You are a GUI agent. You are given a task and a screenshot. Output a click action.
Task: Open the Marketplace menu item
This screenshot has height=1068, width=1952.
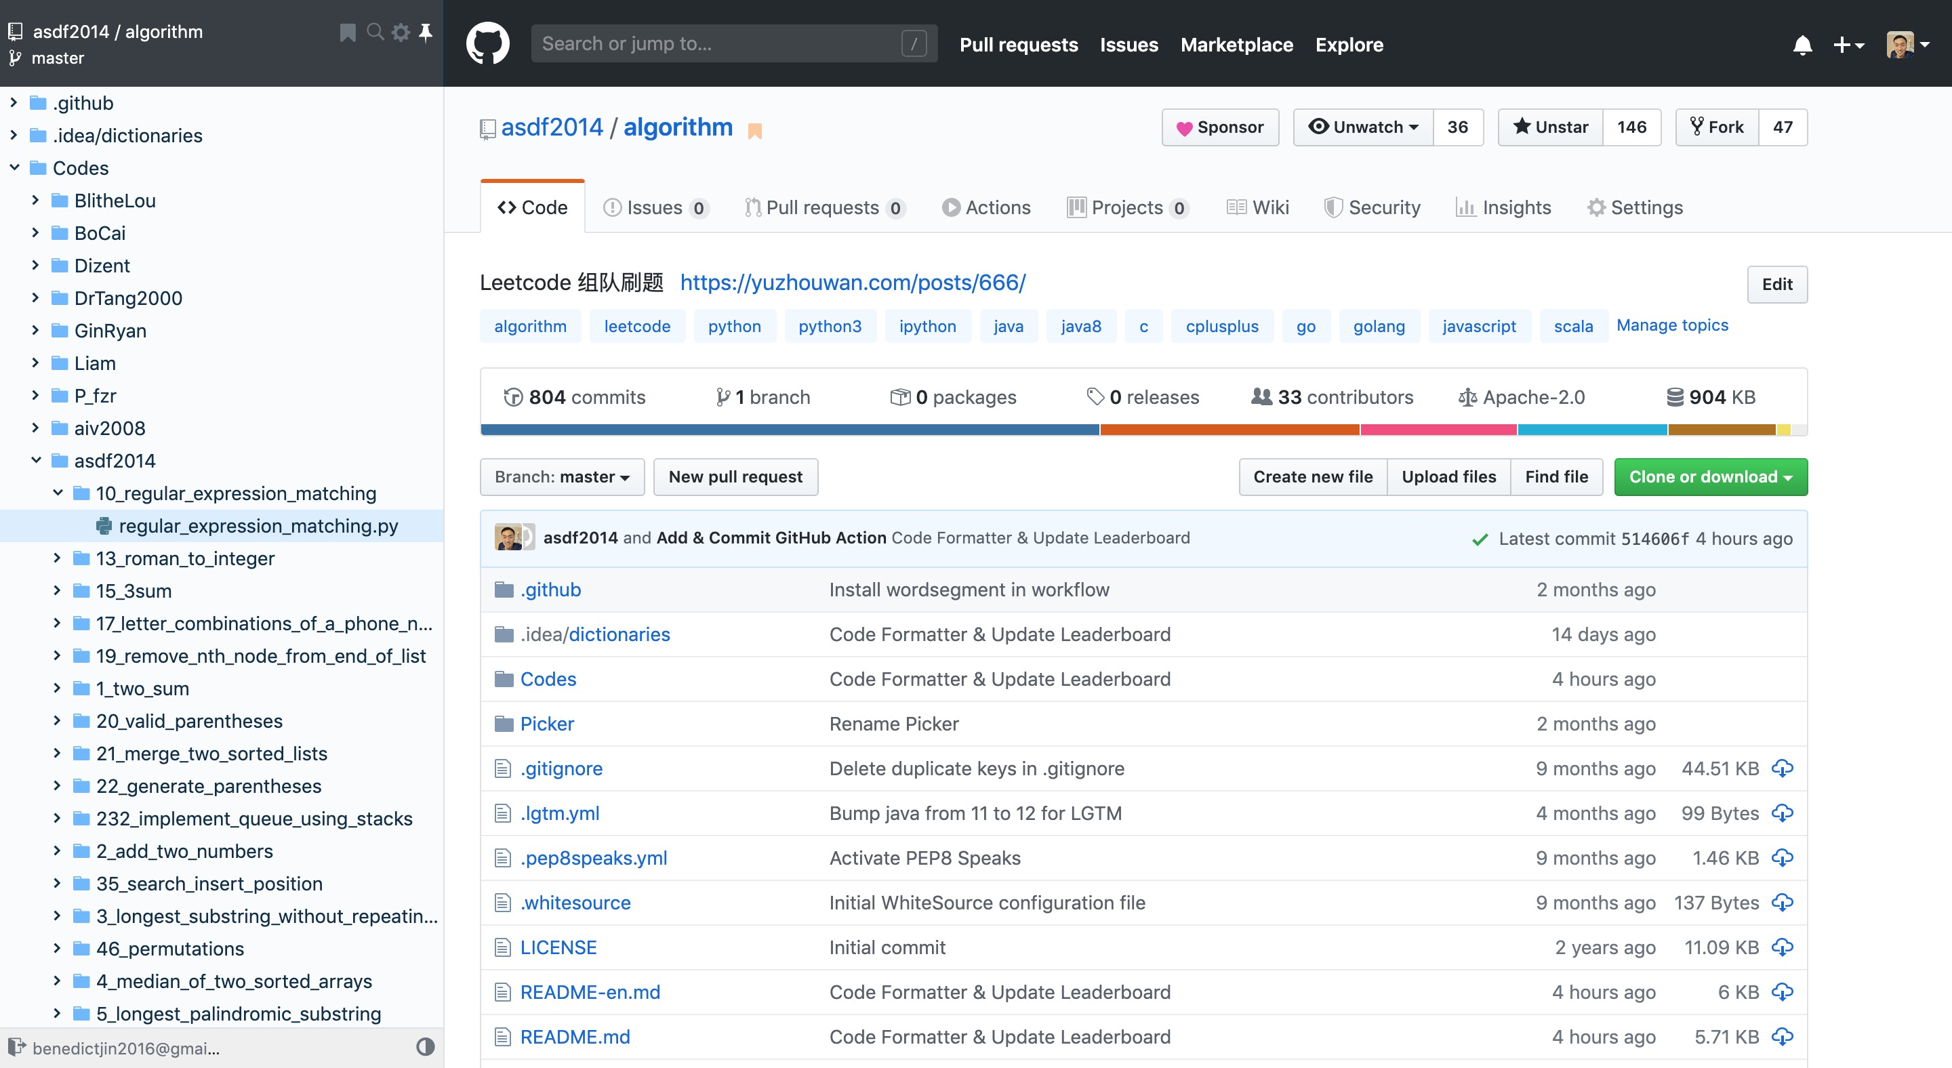point(1236,45)
